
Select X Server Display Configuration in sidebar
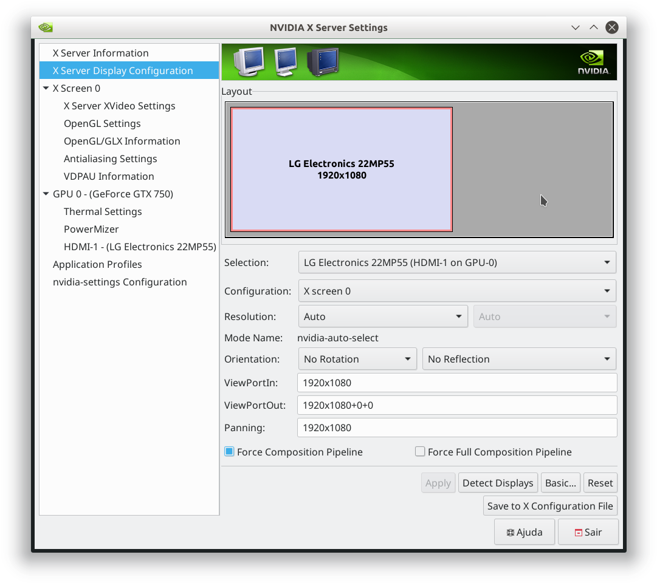(x=129, y=71)
